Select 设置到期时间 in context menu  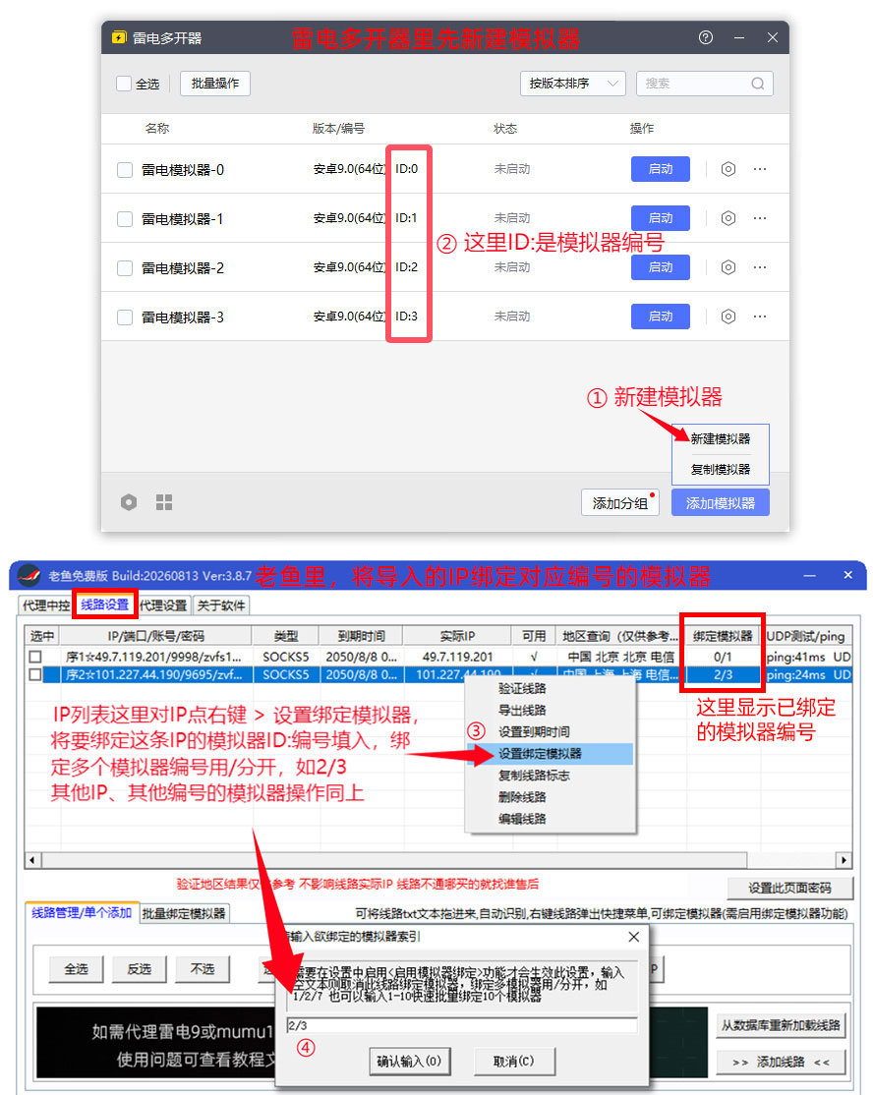click(x=551, y=732)
